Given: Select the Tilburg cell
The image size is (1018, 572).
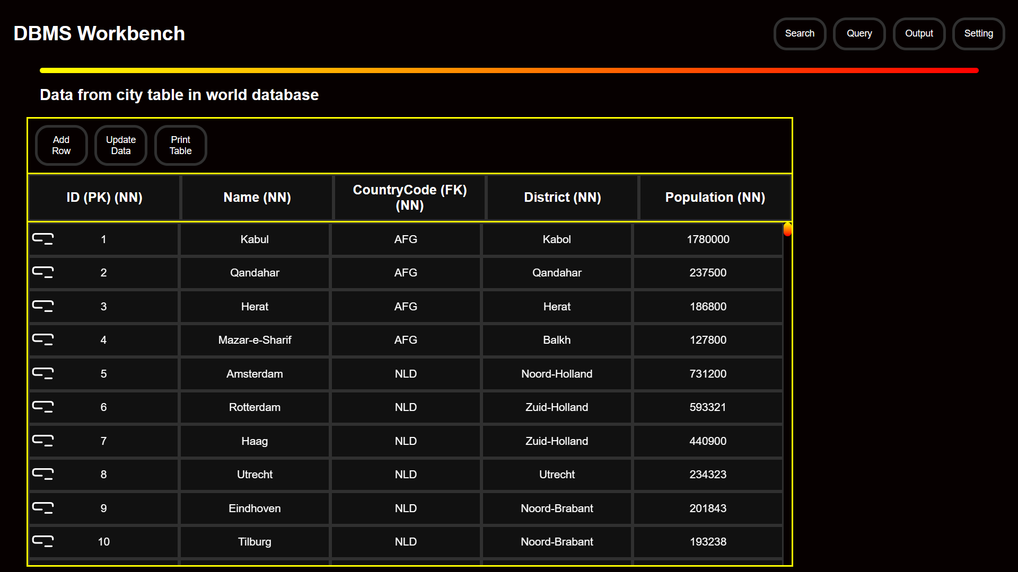Looking at the screenshot, I should click(x=254, y=542).
